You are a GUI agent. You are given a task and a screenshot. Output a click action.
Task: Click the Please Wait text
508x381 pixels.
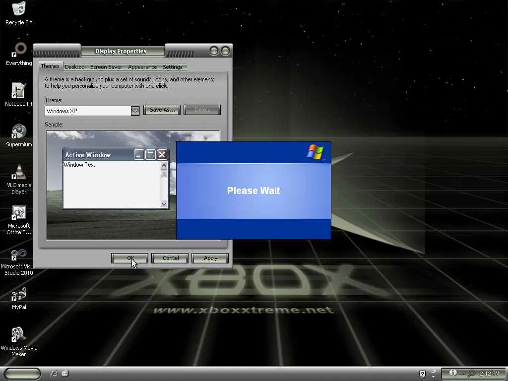click(x=254, y=190)
